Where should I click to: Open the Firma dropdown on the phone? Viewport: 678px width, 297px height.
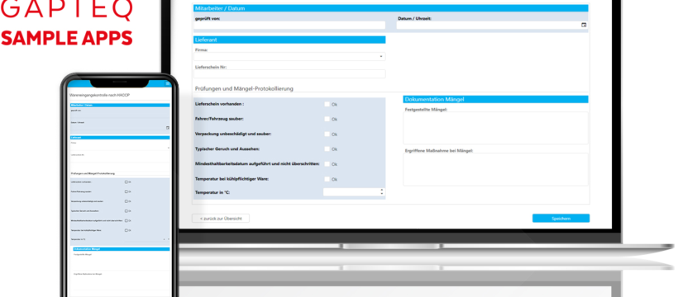pos(120,148)
